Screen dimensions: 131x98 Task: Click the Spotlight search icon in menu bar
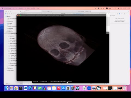(x=116, y=8)
